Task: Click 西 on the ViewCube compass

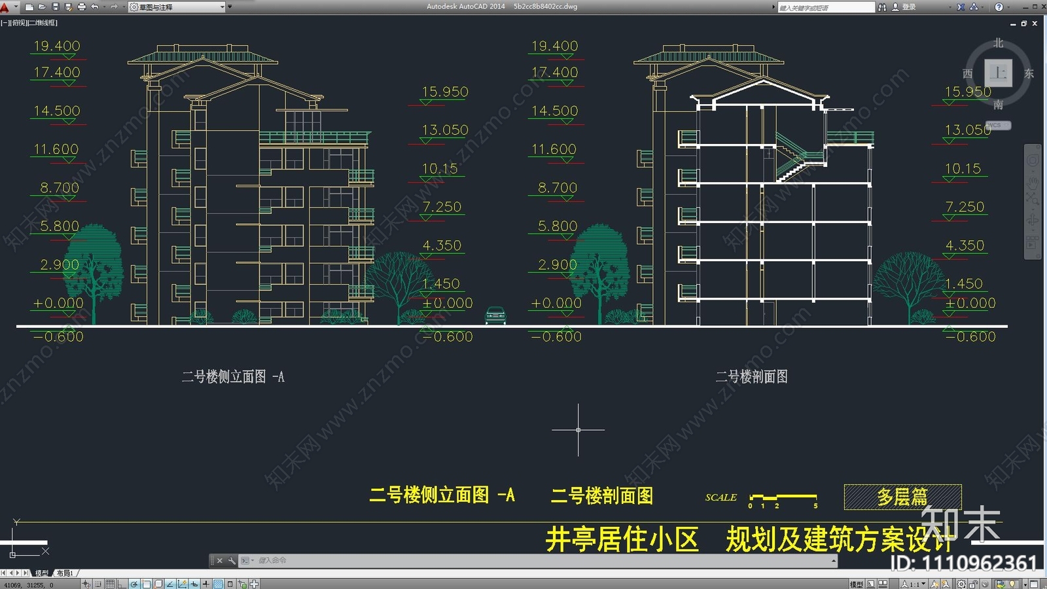Action: point(968,73)
